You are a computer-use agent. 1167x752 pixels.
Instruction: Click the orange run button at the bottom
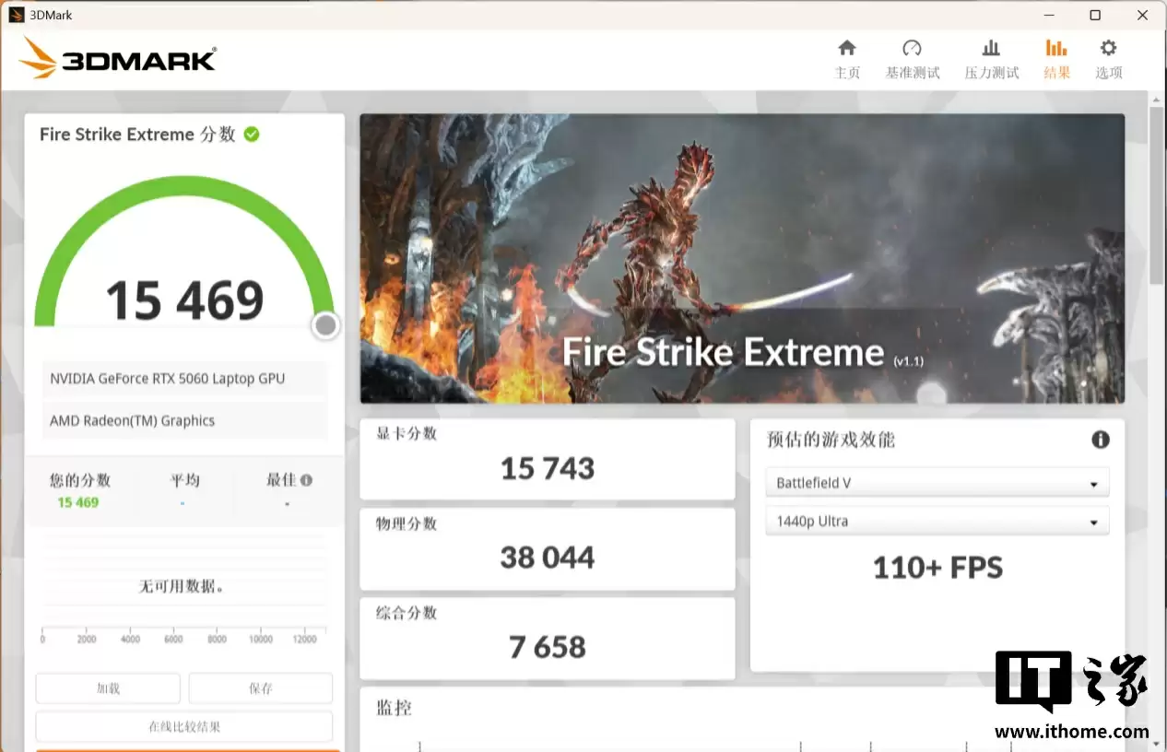[184, 750]
